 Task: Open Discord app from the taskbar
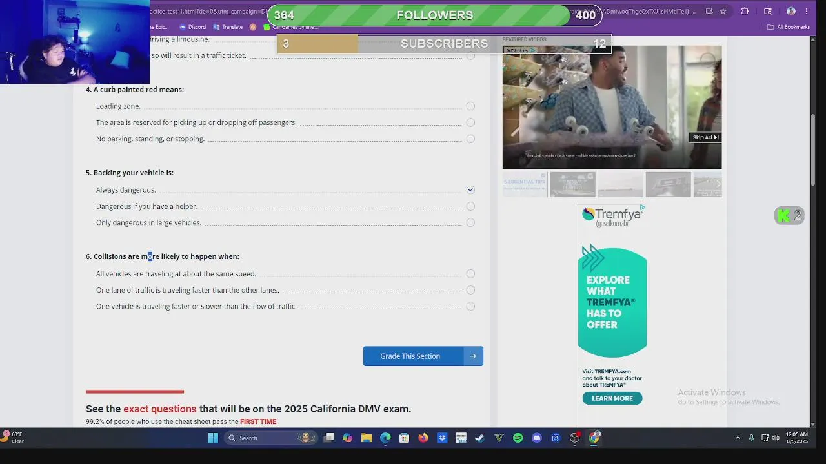(x=536, y=438)
